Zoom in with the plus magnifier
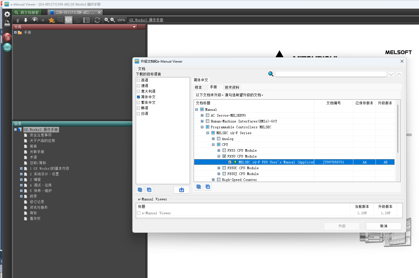Image resolution: width=419 pixels, height=278 pixels. [107, 20]
